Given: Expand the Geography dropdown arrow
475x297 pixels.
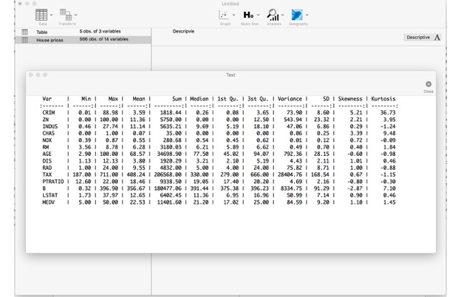Looking at the screenshot, I should (307, 15).
